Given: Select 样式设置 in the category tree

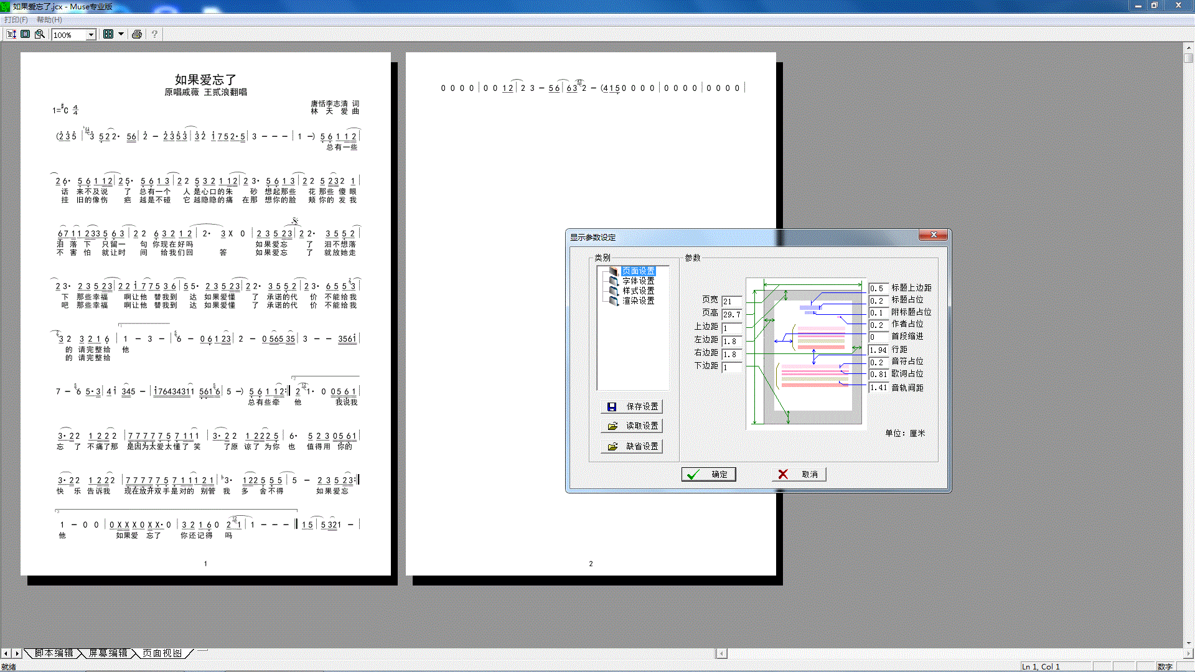Looking at the screenshot, I should click(638, 291).
